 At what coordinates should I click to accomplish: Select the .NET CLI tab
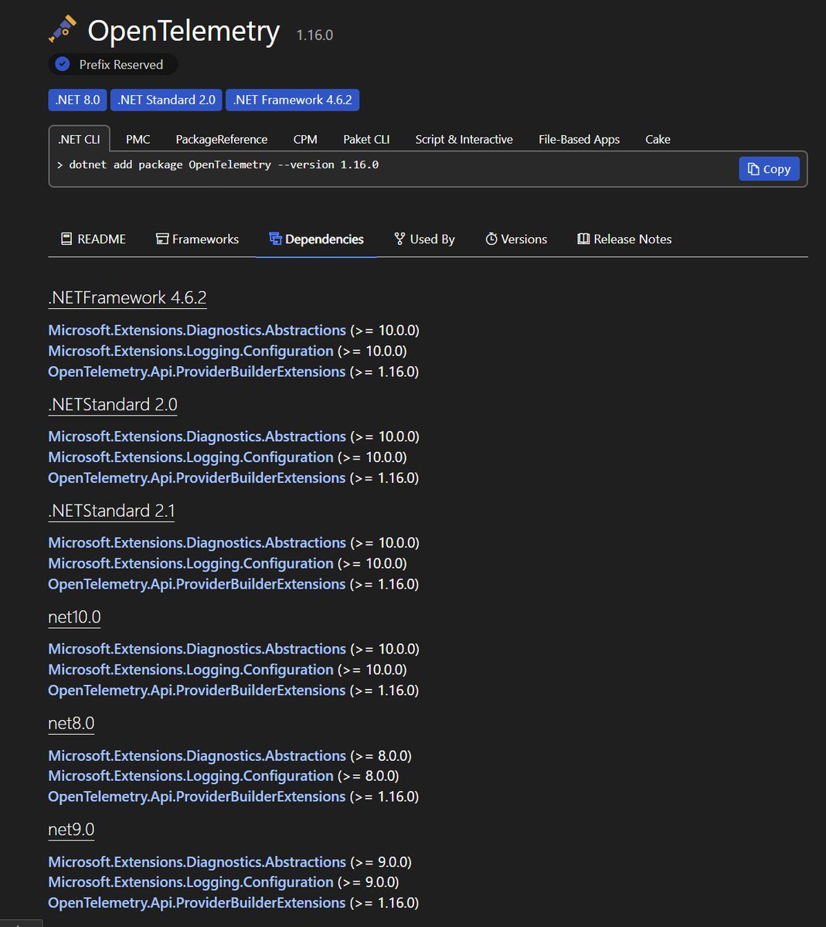click(x=79, y=139)
